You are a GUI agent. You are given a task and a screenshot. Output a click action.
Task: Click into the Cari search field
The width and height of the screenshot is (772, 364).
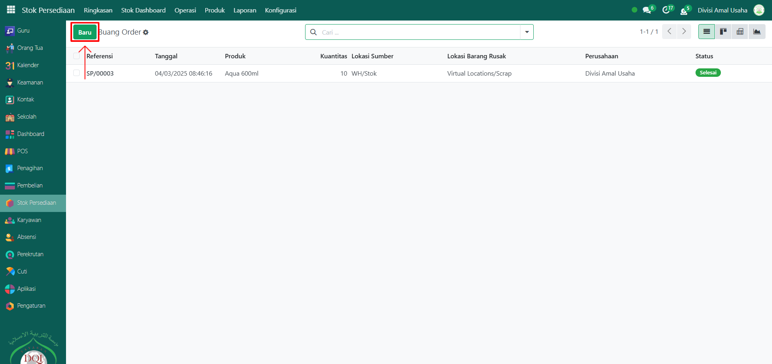(419, 32)
